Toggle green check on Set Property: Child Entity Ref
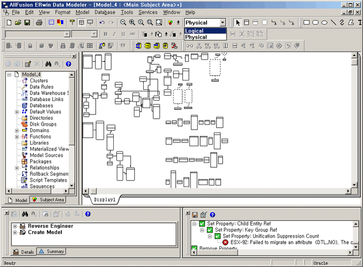Screen dimensions: 363x267 (x=202, y=224)
